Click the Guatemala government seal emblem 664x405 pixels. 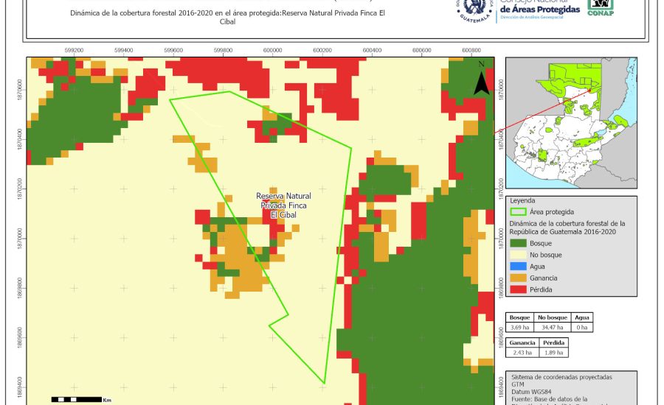(473, 9)
